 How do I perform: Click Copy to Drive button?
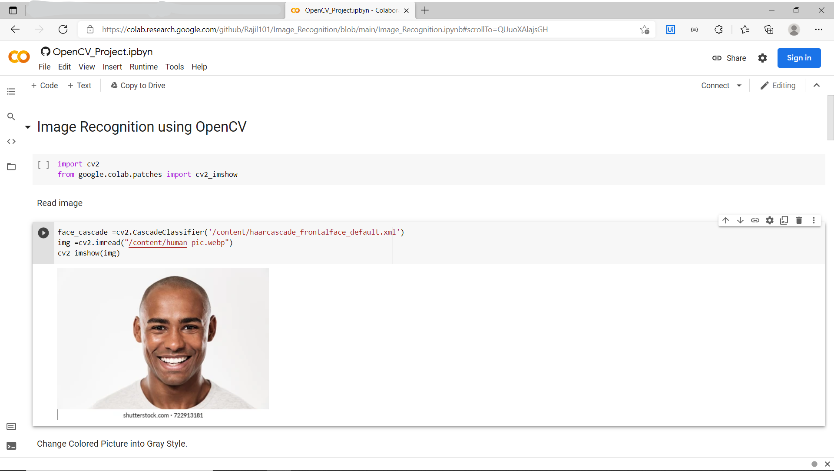tap(138, 86)
